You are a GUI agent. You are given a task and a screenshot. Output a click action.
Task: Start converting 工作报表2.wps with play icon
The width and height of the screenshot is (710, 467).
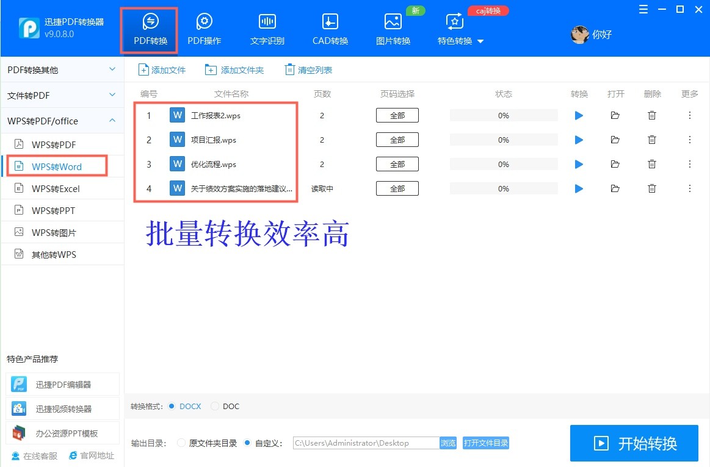pos(579,115)
